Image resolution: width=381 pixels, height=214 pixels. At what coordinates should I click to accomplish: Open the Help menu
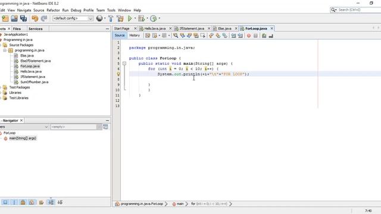138,10
